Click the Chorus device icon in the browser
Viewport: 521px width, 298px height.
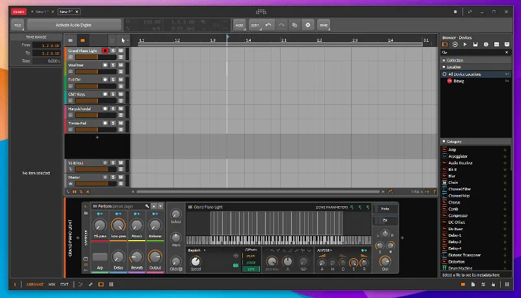[444, 202]
